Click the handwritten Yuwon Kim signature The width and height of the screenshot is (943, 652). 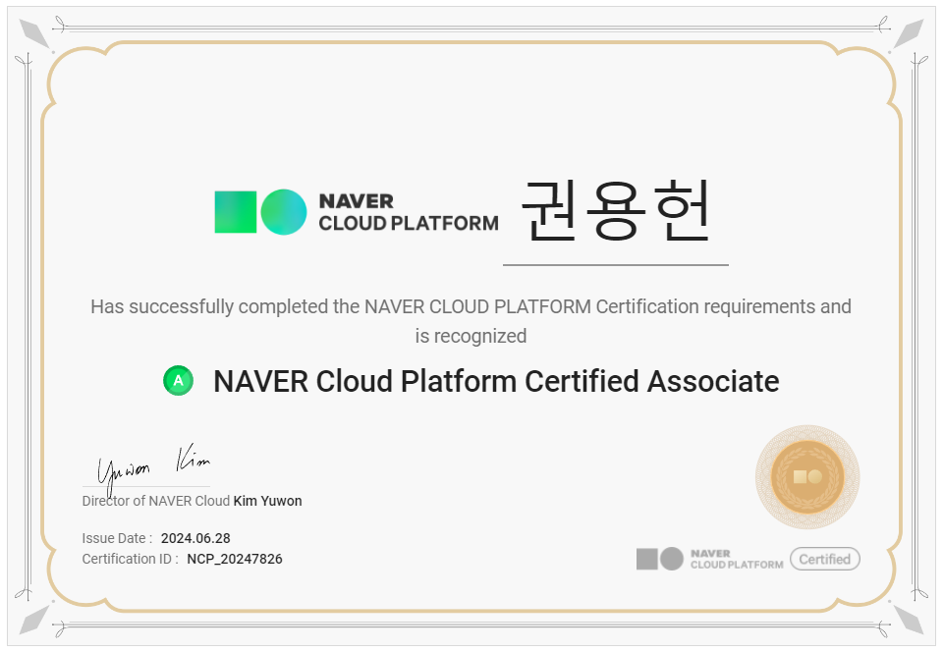pyautogui.click(x=153, y=466)
